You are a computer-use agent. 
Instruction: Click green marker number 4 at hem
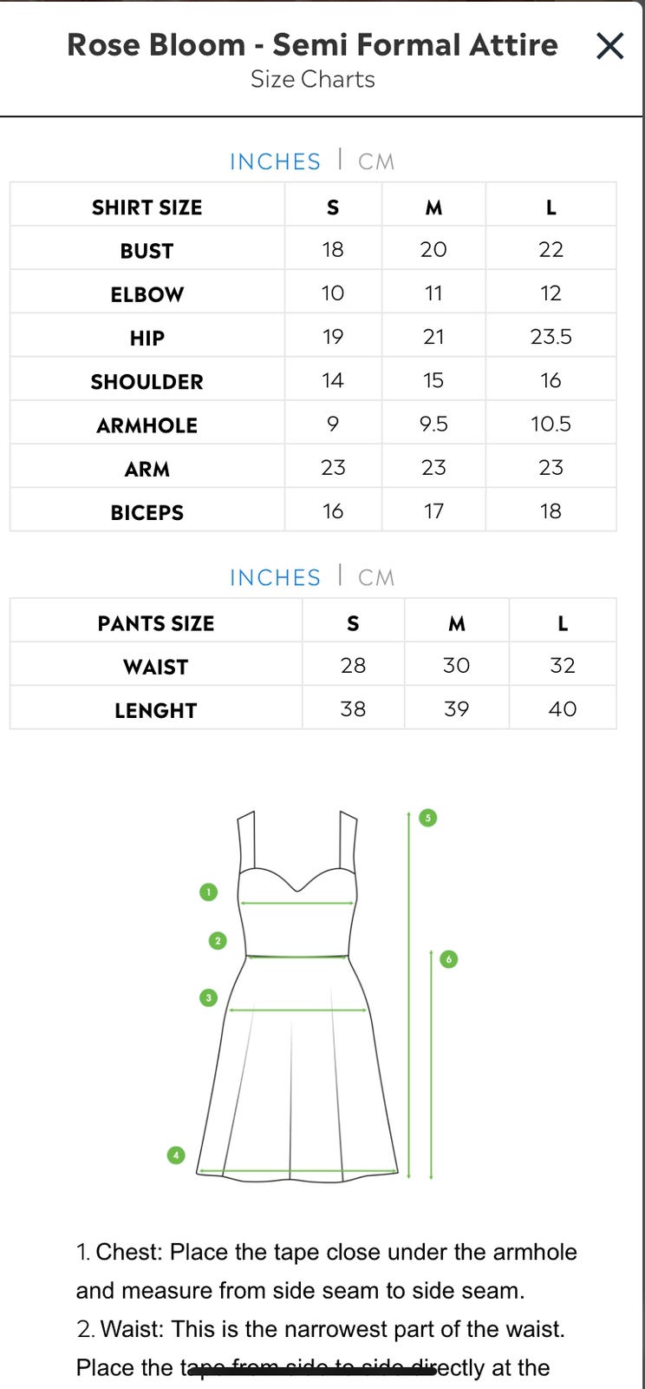click(x=176, y=1155)
